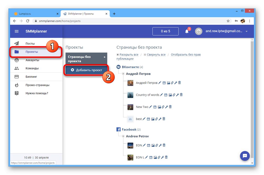Click the 0 из 5 counter button
Viewport: 264px width, 175px height.
[165, 31]
